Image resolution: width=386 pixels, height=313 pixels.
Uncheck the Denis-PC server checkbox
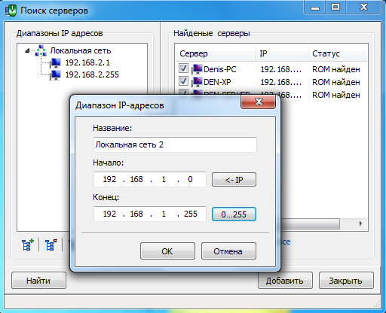[x=183, y=68]
